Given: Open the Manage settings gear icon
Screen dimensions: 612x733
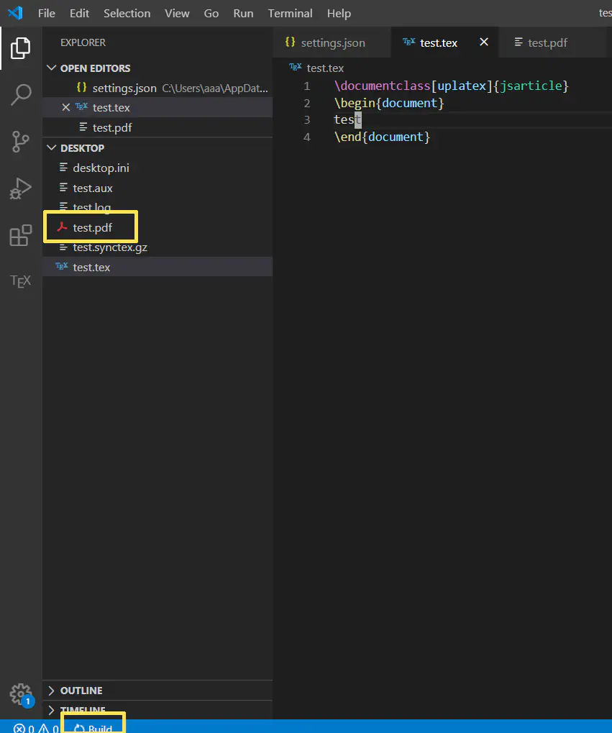Looking at the screenshot, I should coord(20,694).
